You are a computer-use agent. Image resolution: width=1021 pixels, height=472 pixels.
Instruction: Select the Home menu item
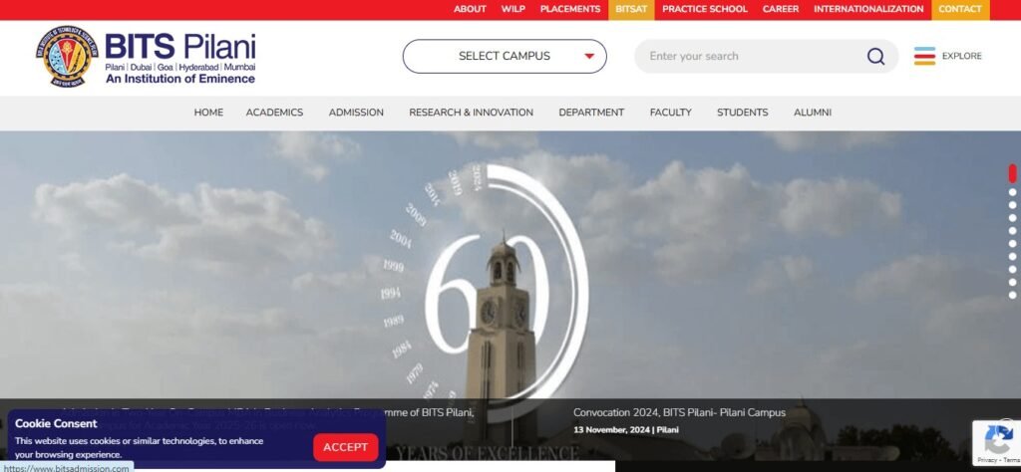pyautogui.click(x=208, y=113)
